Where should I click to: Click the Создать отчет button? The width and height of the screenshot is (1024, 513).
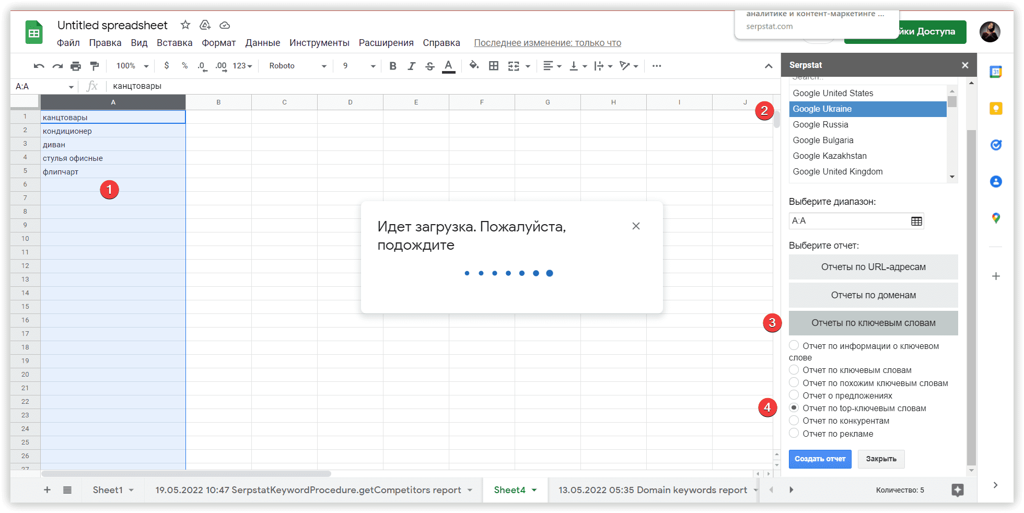820,459
